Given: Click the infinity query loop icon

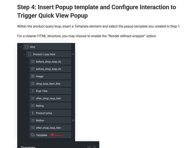Looking at the screenshot, I should click(x=73, y=54).
